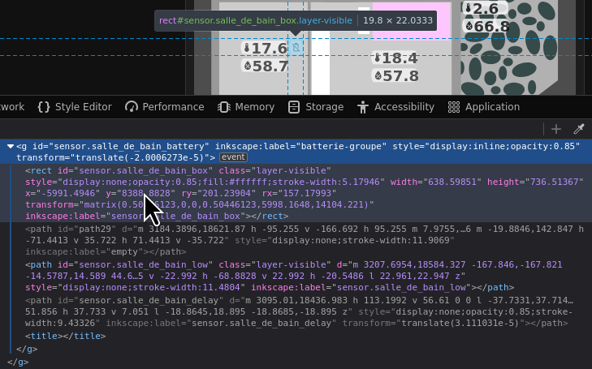Click the thermometer icon beside 18.4
The width and height of the screenshot is (592, 369).
click(377, 58)
